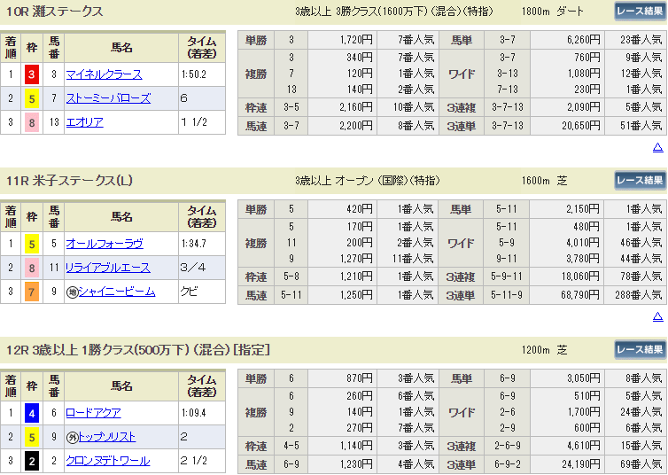Open horse page トップソリスト

(107, 437)
